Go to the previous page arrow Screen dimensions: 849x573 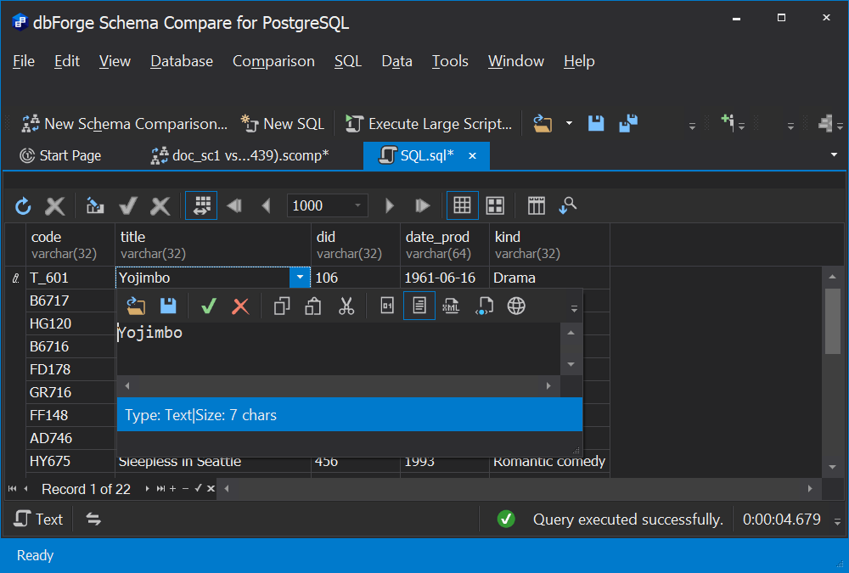click(266, 205)
